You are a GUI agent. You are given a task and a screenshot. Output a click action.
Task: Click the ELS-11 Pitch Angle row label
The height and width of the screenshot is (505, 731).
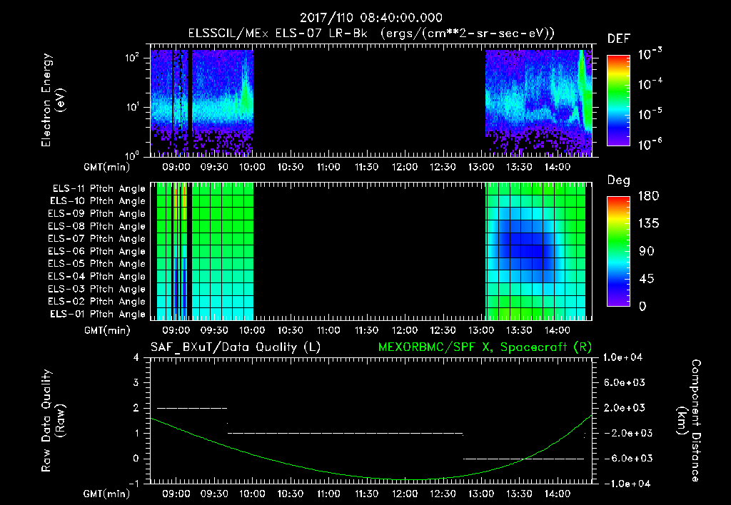pos(99,189)
